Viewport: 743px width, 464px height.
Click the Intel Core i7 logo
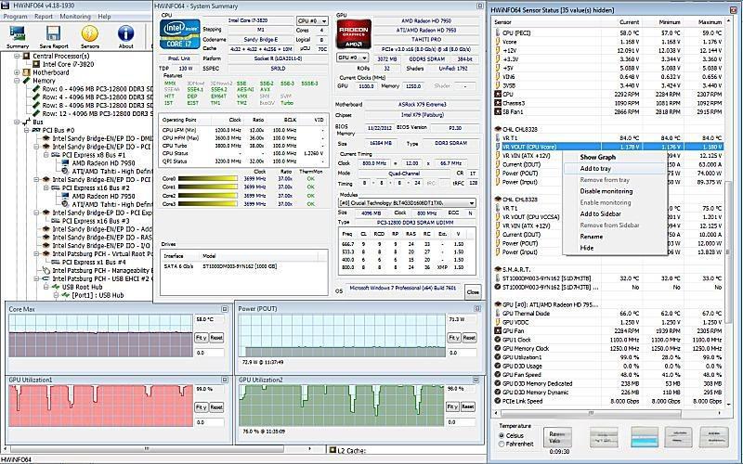(x=179, y=34)
